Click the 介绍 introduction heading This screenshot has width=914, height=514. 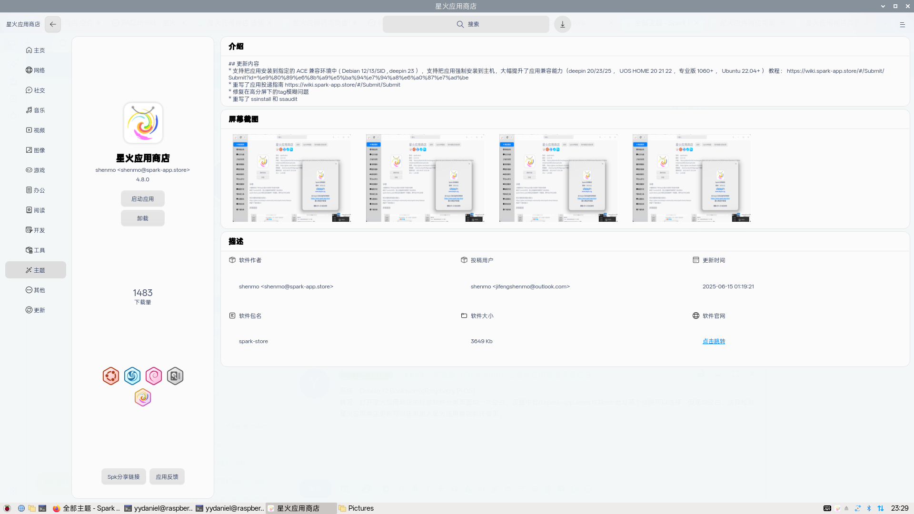pyautogui.click(x=236, y=46)
